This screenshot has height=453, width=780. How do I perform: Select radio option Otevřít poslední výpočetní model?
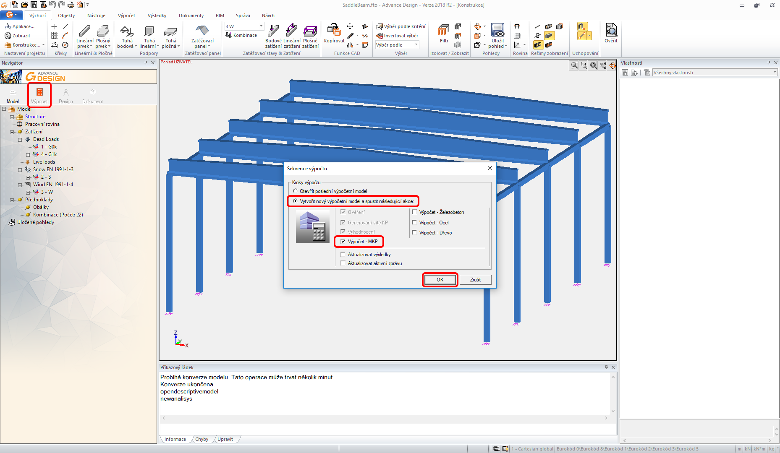point(295,190)
